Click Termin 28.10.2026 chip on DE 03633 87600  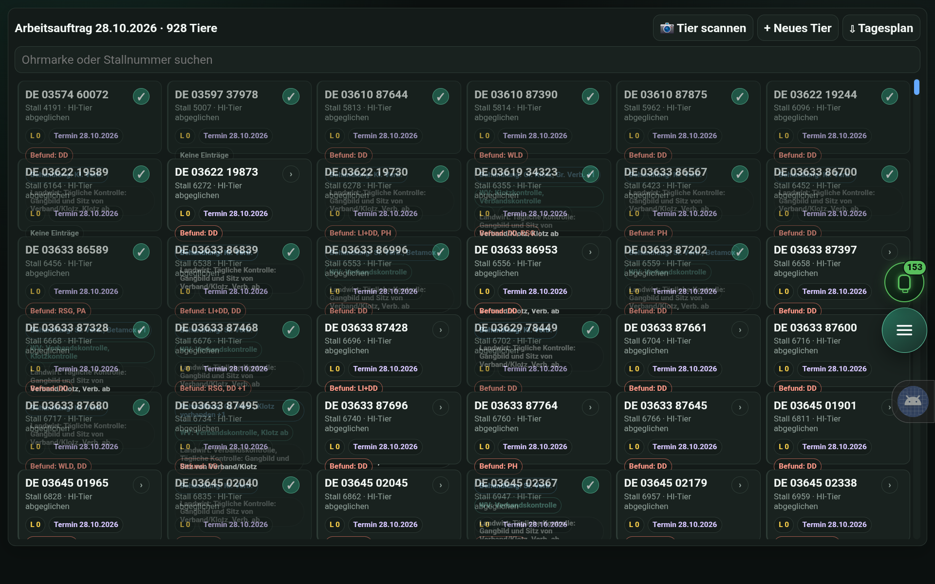[x=834, y=369]
